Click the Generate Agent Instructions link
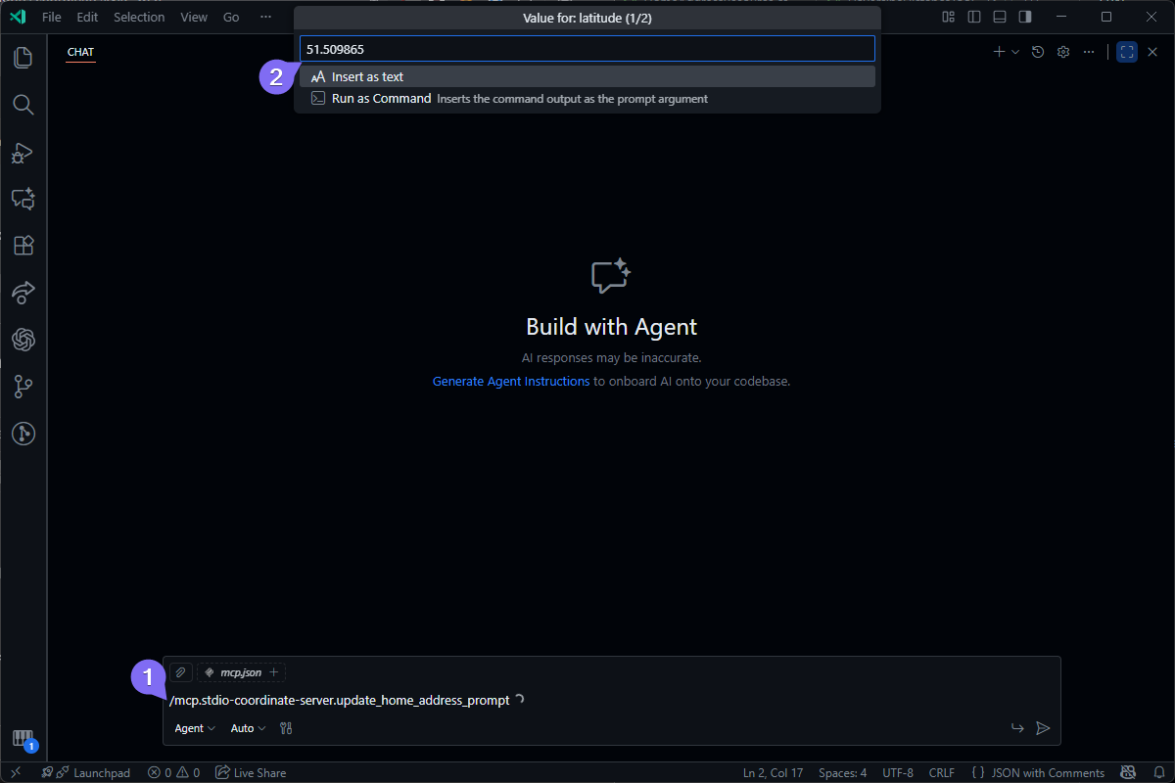 (x=511, y=382)
